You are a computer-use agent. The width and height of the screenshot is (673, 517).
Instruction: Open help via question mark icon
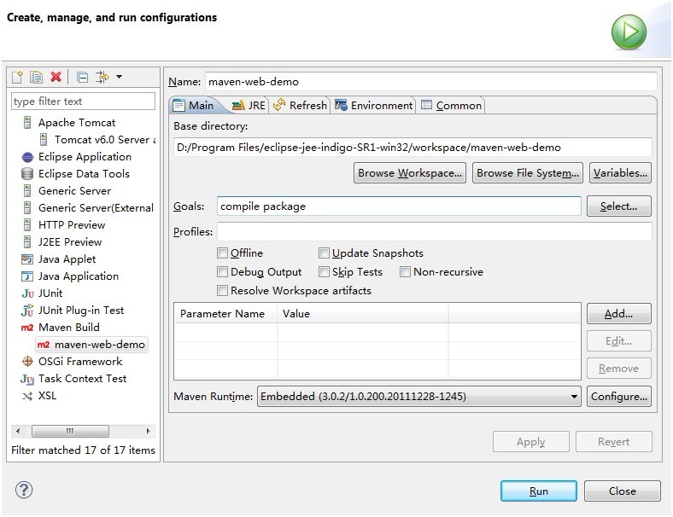point(24,490)
